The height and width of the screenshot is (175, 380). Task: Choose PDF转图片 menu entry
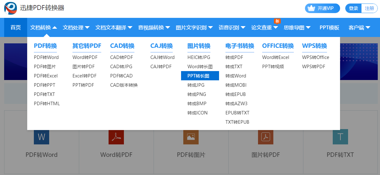(45, 67)
